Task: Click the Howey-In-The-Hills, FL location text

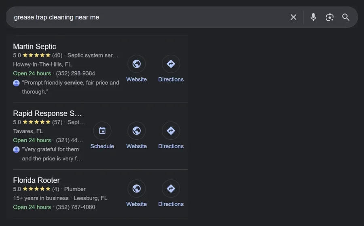Action: pyautogui.click(x=42, y=64)
